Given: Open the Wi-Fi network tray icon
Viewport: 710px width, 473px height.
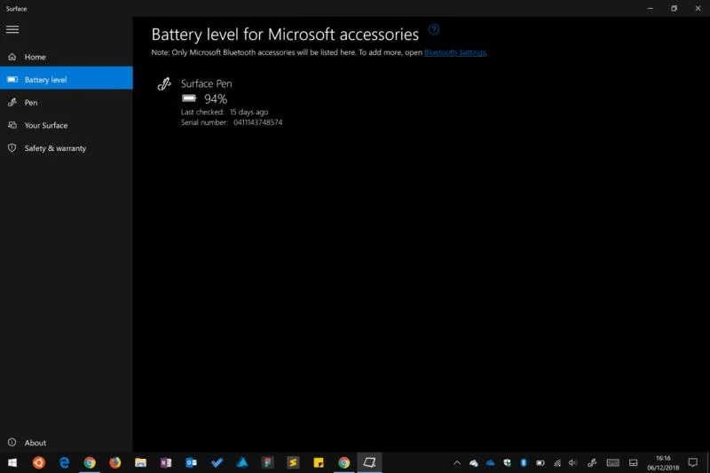Looking at the screenshot, I should (557, 462).
